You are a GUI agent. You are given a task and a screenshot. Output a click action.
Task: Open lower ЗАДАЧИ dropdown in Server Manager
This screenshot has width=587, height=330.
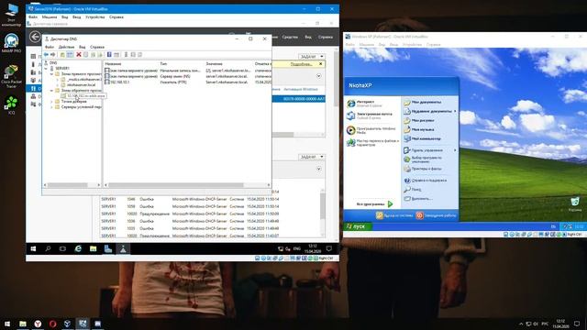point(312,157)
